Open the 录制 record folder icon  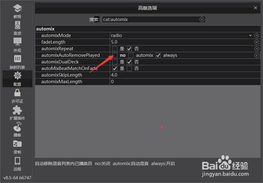click(x=17, y=144)
